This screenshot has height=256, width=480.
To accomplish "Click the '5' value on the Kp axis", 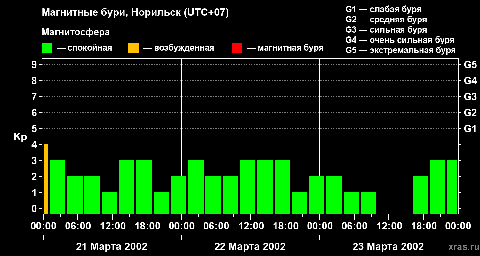I will 35,129.
